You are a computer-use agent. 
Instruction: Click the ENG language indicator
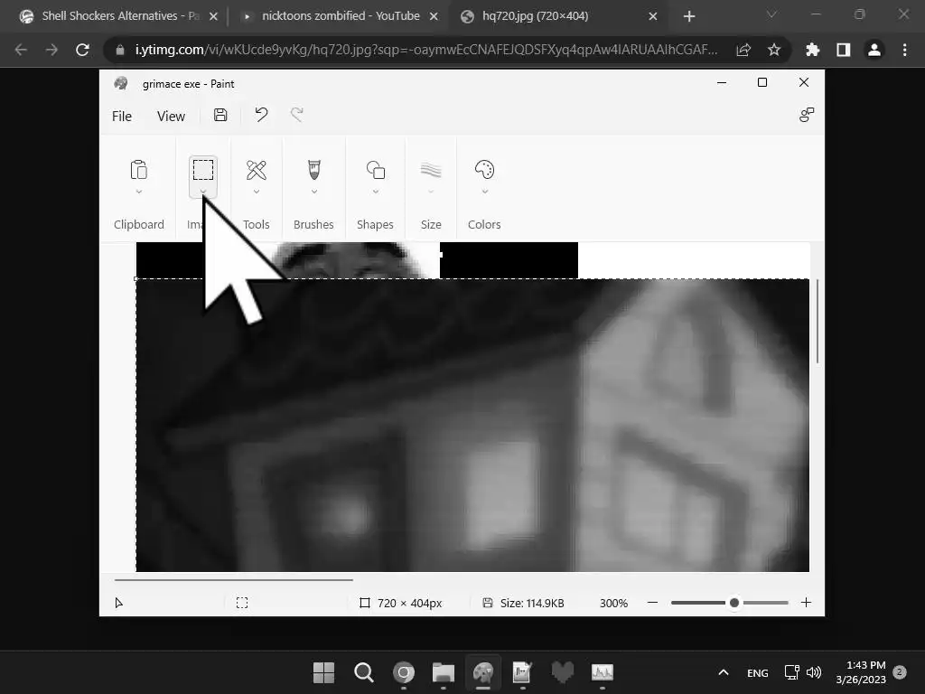click(x=758, y=672)
